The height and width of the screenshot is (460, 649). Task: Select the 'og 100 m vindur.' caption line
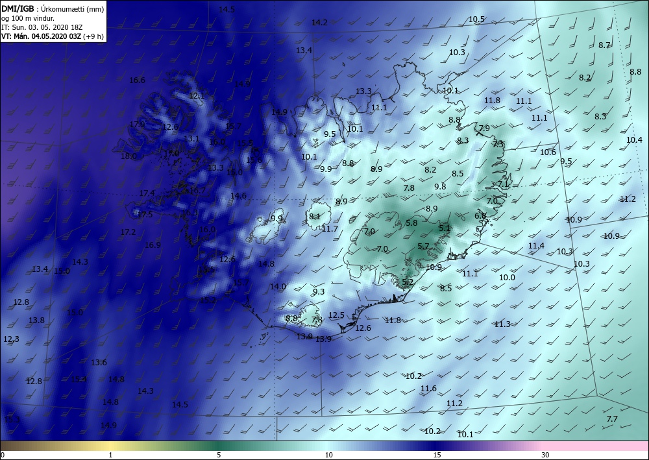click(x=27, y=18)
